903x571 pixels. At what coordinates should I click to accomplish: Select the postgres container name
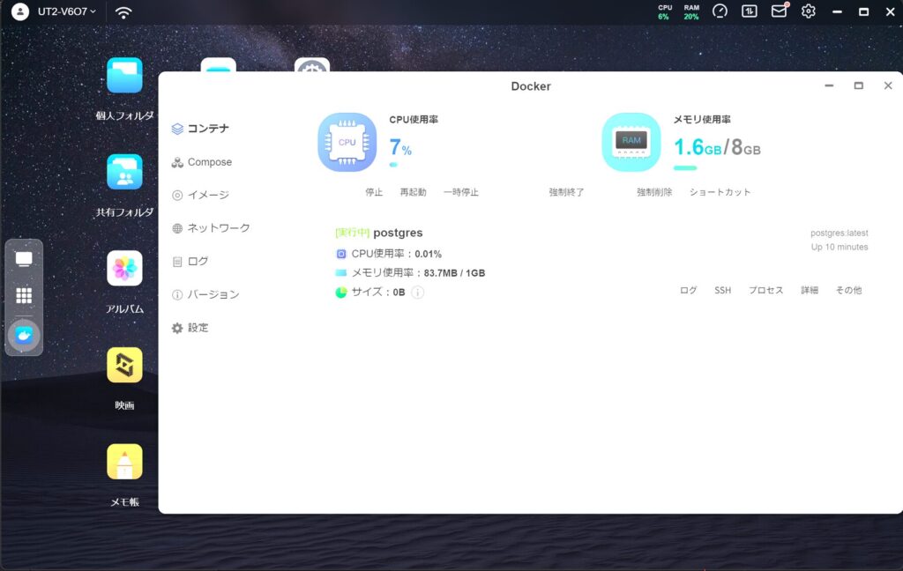coord(398,233)
